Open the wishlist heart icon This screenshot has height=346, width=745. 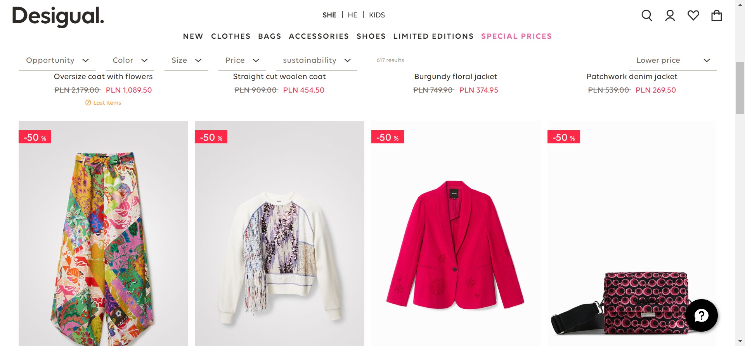pyautogui.click(x=693, y=15)
